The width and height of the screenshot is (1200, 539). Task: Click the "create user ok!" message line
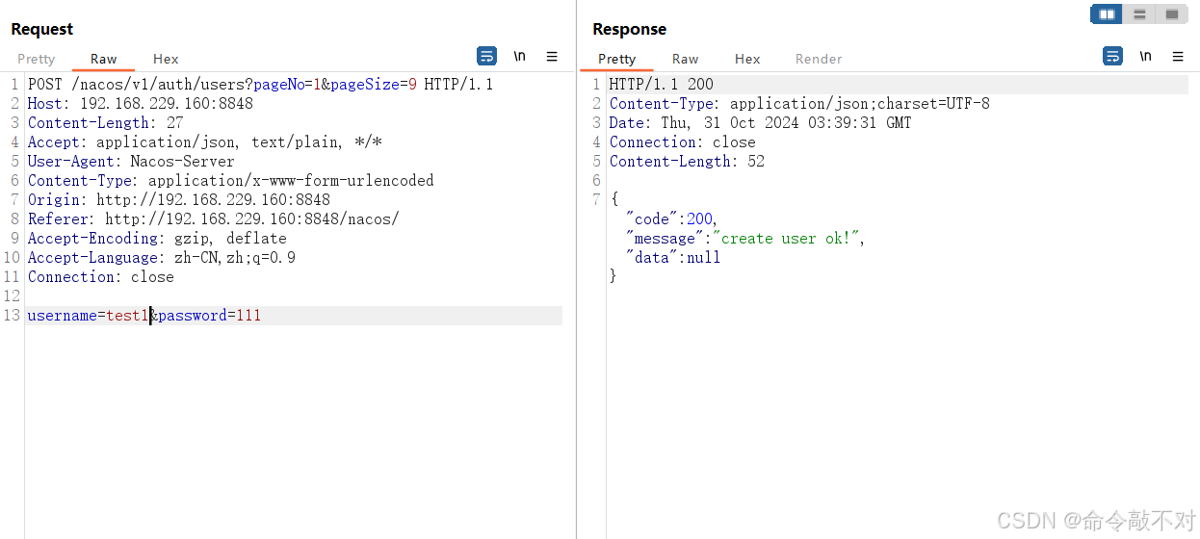(x=745, y=239)
